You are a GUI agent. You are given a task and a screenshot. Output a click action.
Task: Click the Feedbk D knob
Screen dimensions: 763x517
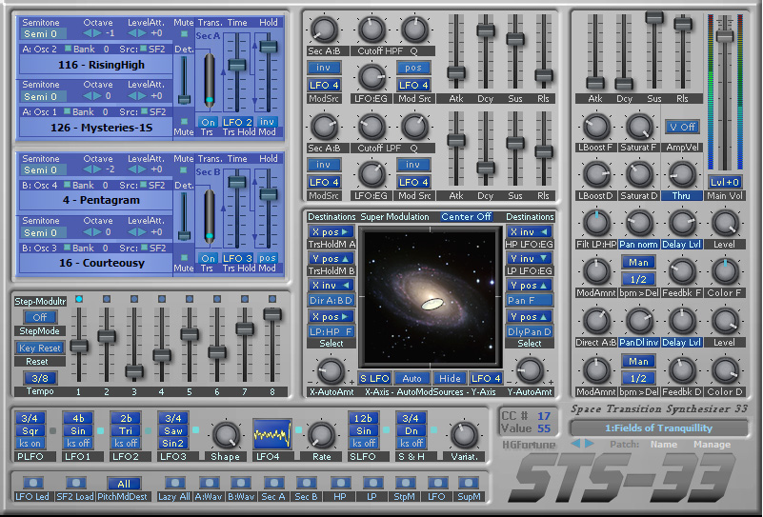tap(682, 370)
